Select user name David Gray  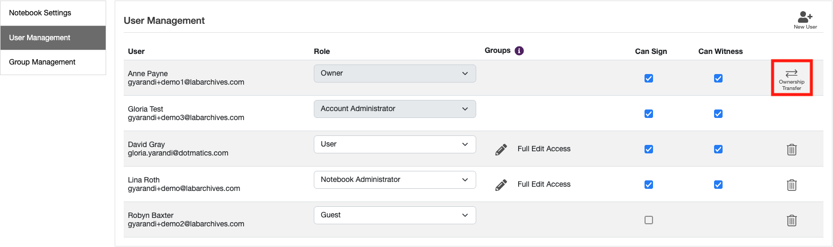tap(147, 144)
